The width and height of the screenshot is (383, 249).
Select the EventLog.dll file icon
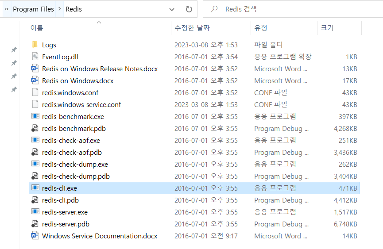pyautogui.click(x=35, y=57)
